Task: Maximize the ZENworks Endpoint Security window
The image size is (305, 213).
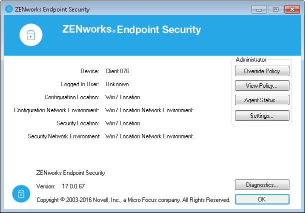Action: tap(275, 9)
